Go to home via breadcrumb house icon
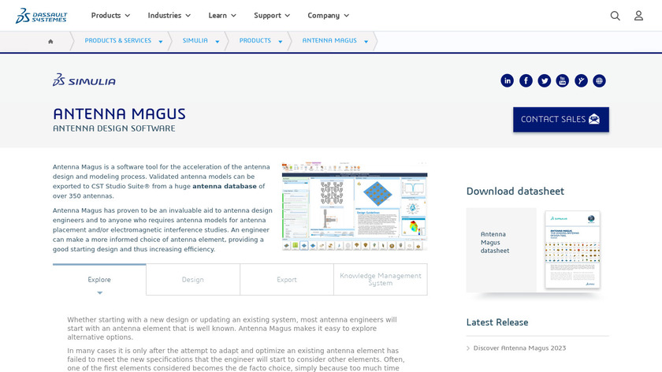This screenshot has width=662, height=372. (x=50, y=42)
